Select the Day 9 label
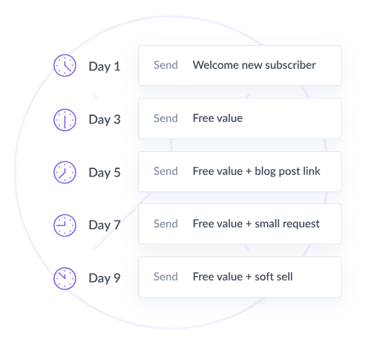Image resolution: width=368 pixels, height=347 pixels. tap(105, 278)
